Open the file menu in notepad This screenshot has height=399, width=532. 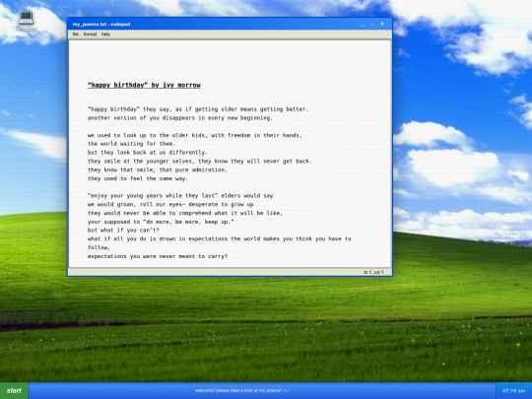point(76,34)
